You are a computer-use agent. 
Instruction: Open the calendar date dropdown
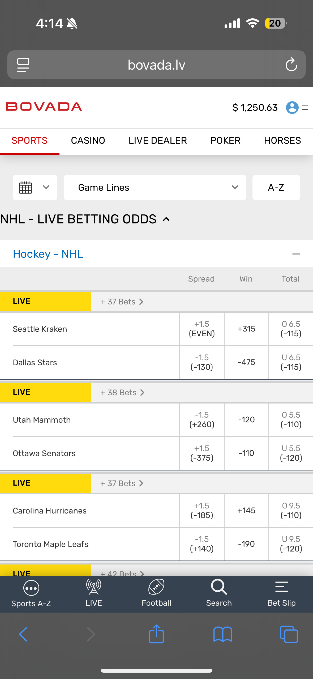click(x=35, y=188)
